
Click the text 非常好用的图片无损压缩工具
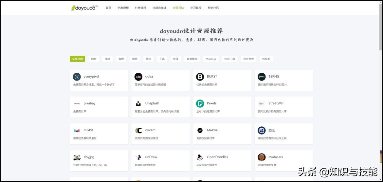click(90, 165)
